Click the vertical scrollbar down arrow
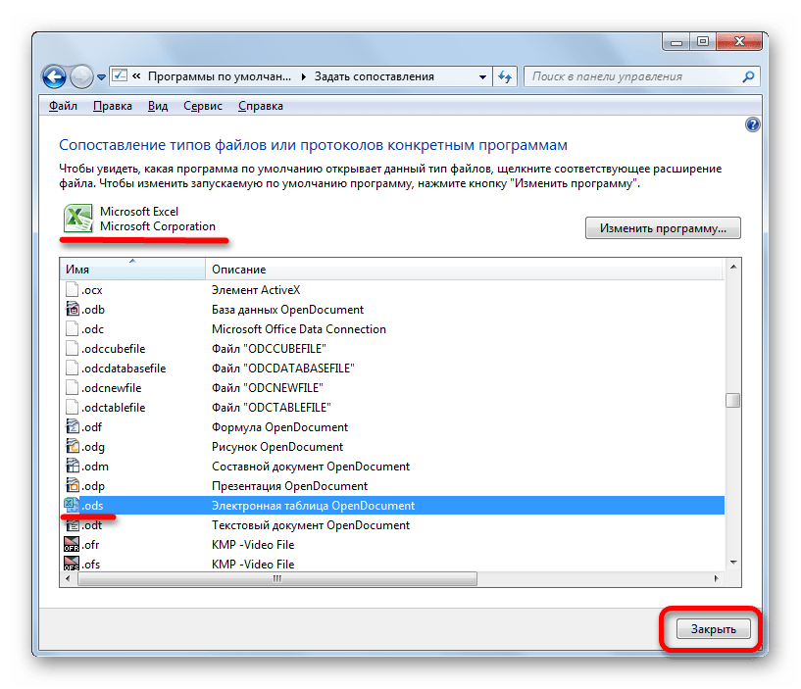The image size is (801, 689). coord(733,563)
